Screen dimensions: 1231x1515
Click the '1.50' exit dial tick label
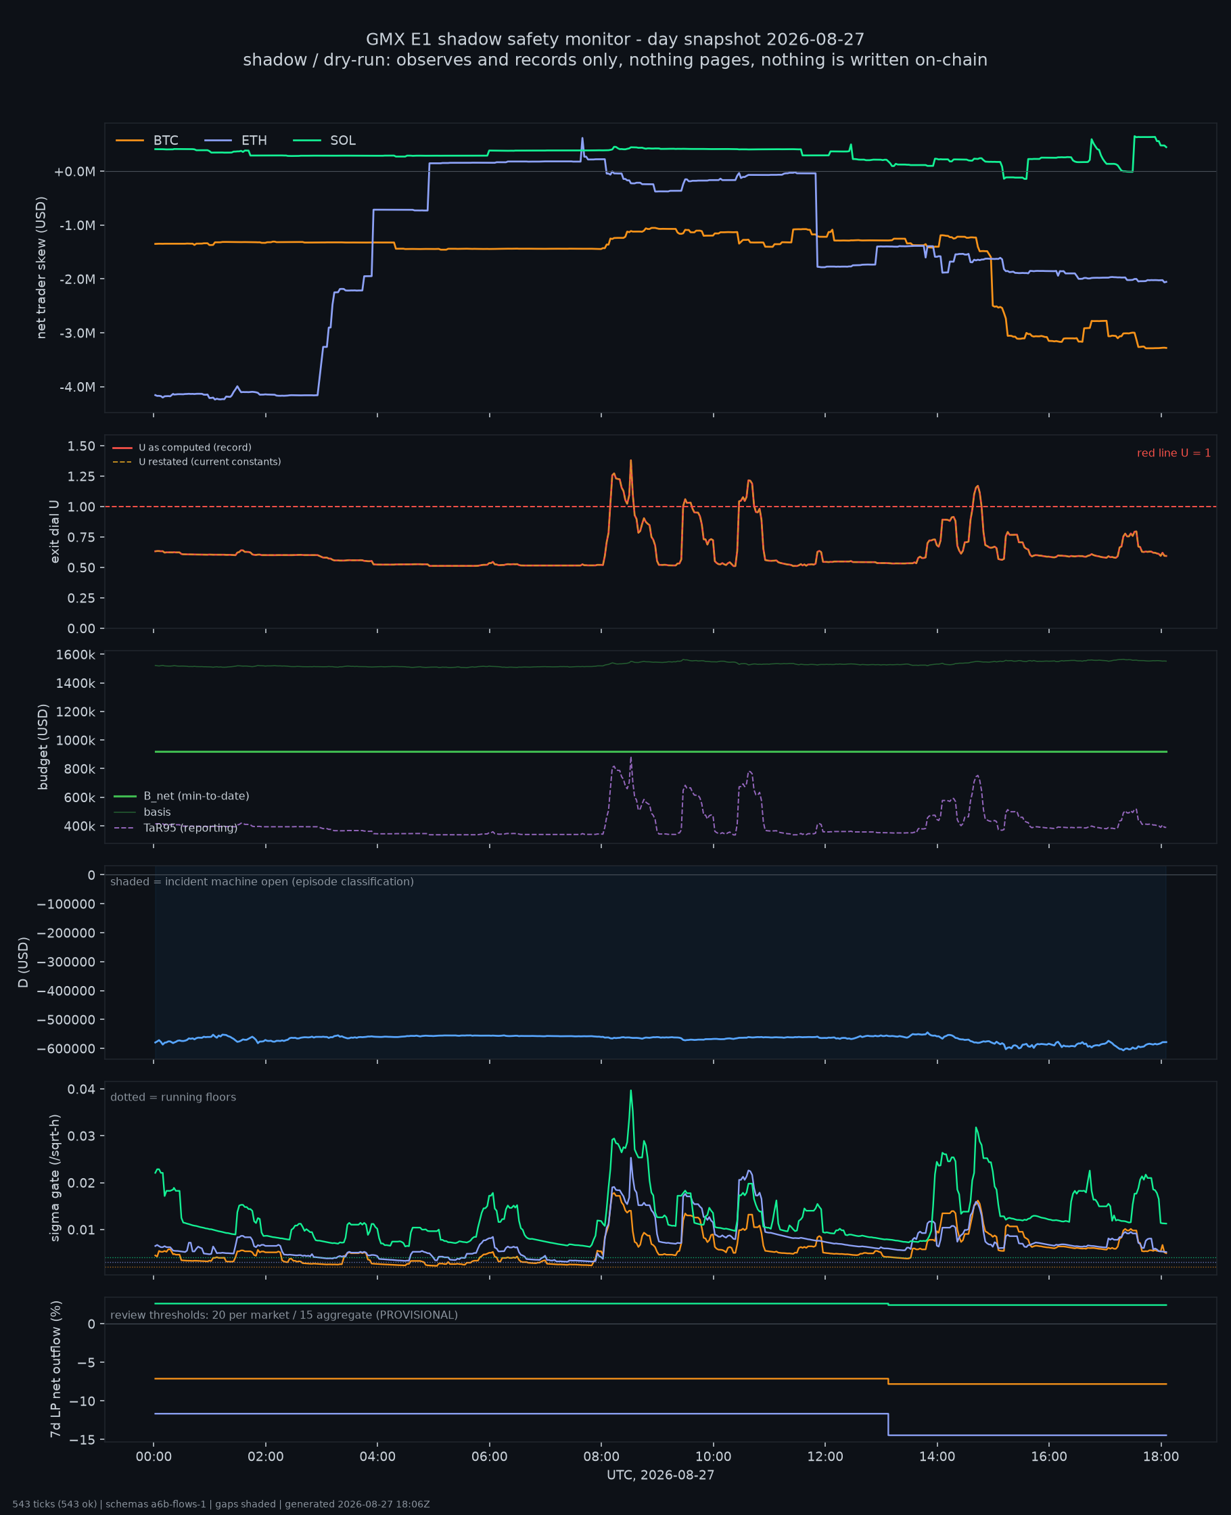coord(82,446)
